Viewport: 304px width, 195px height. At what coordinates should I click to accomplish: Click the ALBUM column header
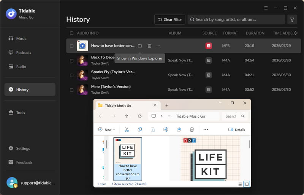(x=175, y=33)
